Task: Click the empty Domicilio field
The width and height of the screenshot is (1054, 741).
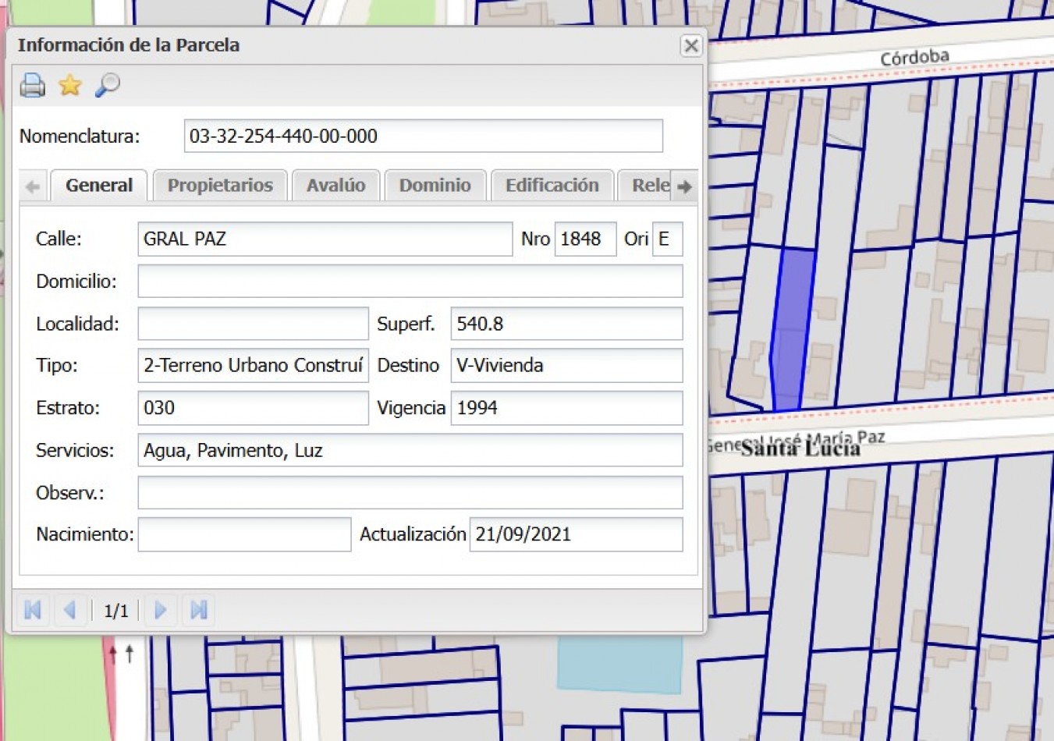Action: tap(410, 281)
